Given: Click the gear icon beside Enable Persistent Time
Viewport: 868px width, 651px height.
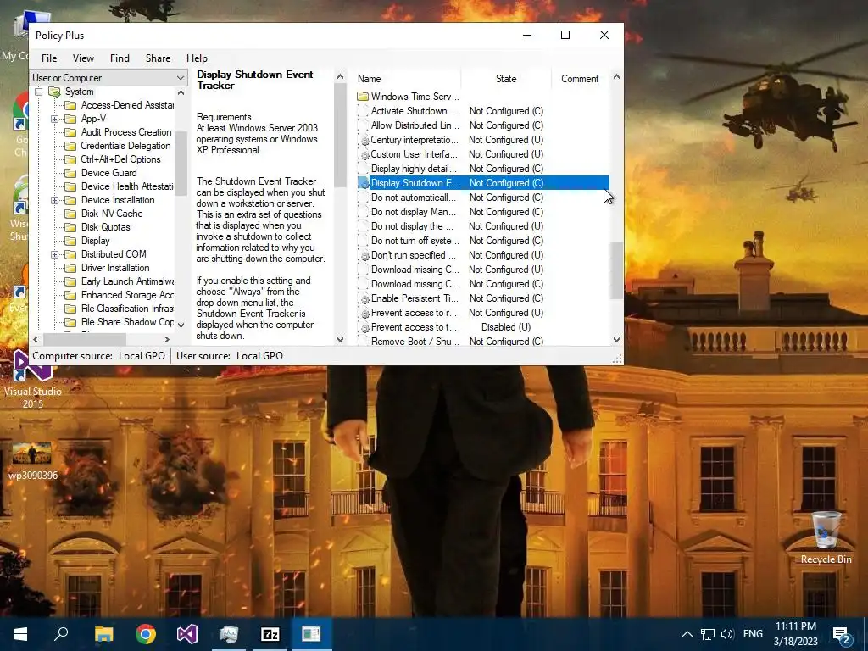Looking at the screenshot, I should pyautogui.click(x=364, y=299).
